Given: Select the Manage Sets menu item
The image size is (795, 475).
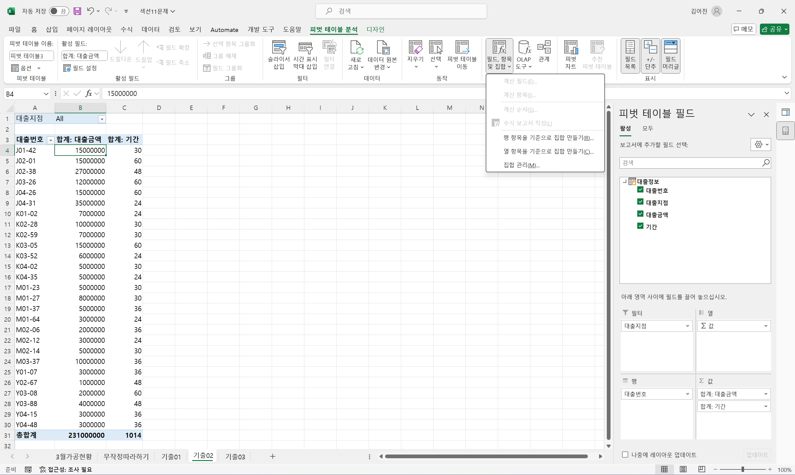Looking at the screenshot, I should pyautogui.click(x=521, y=165).
